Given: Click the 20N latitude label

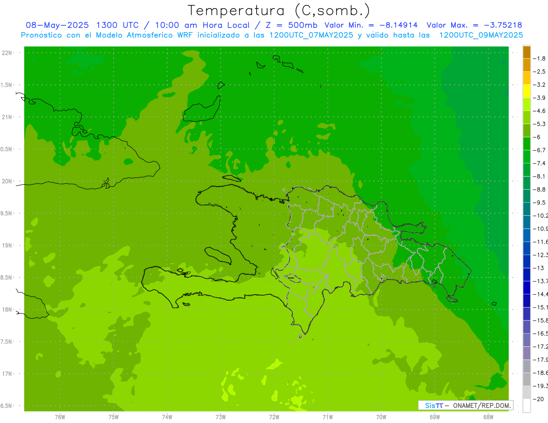Looking at the screenshot, I should pyautogui.click(x=8, y=181).
